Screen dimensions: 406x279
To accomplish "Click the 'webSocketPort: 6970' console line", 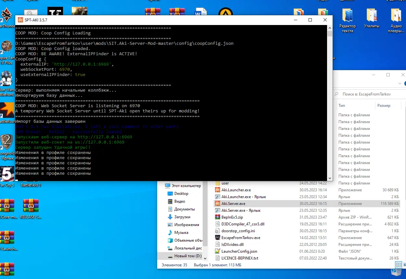I will point(46,70).
